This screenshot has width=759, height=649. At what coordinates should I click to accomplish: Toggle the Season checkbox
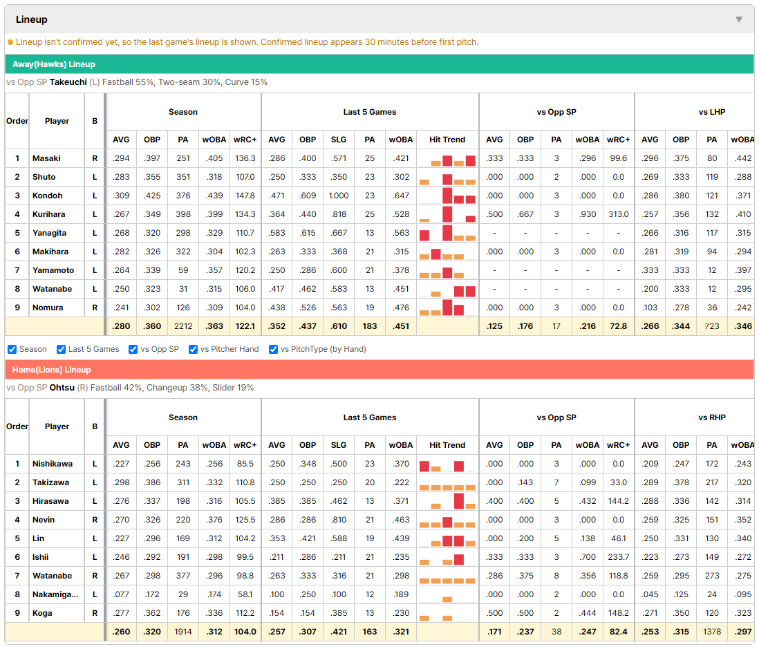[x=12, y=350]
